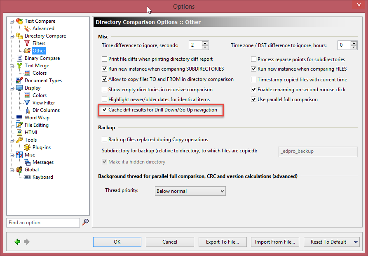
Task: Click the Messages windows icon
Action: pos(27,162)
